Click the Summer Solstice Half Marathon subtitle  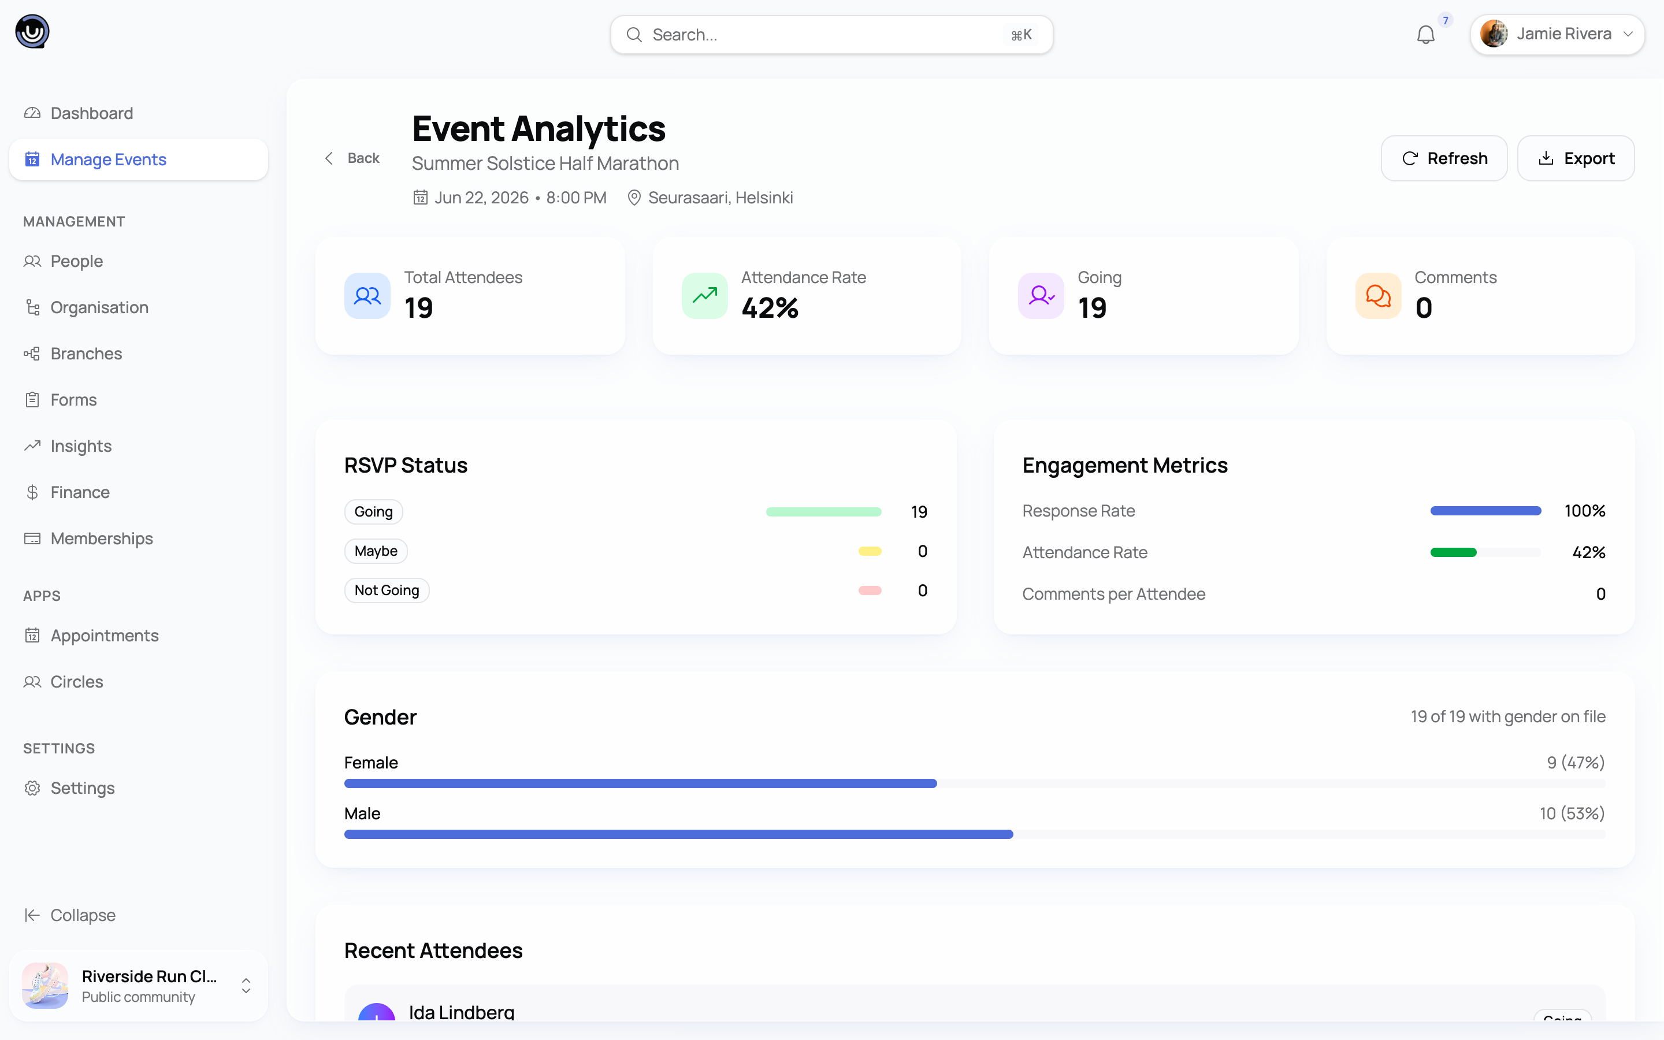click(545, 164)
